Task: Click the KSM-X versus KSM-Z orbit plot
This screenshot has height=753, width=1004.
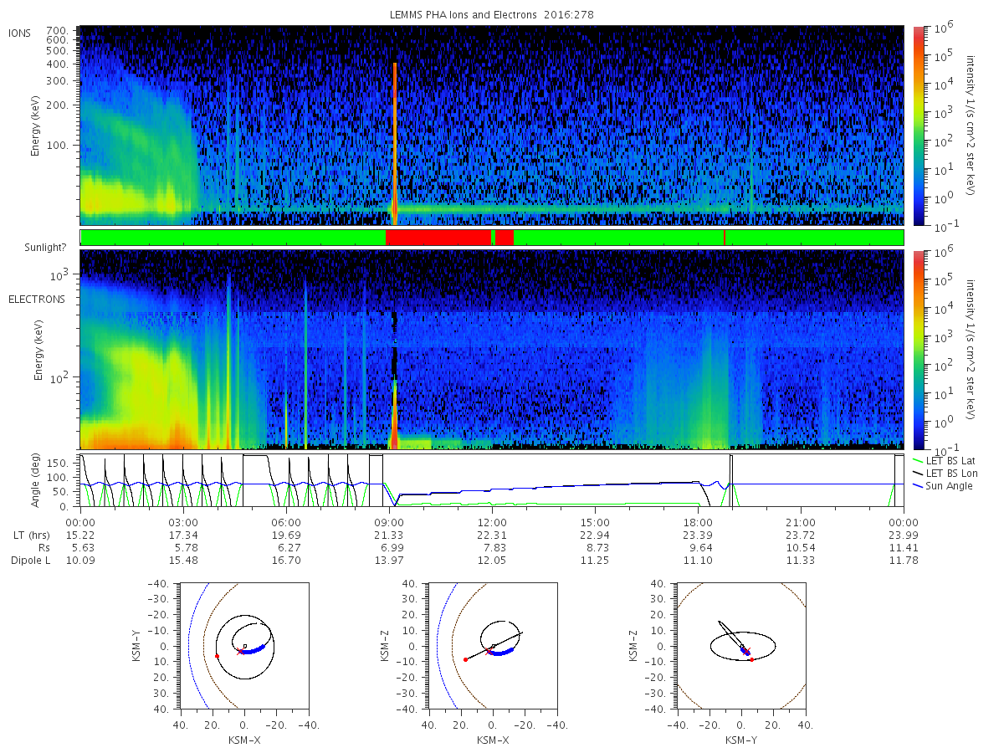Action: click(492, 646)
